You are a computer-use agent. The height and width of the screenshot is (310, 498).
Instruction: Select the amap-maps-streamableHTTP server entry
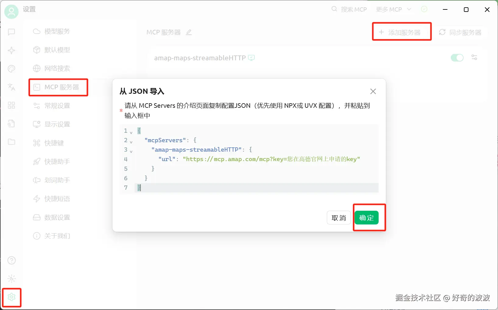pyautogui.click(x=317, y=58)
